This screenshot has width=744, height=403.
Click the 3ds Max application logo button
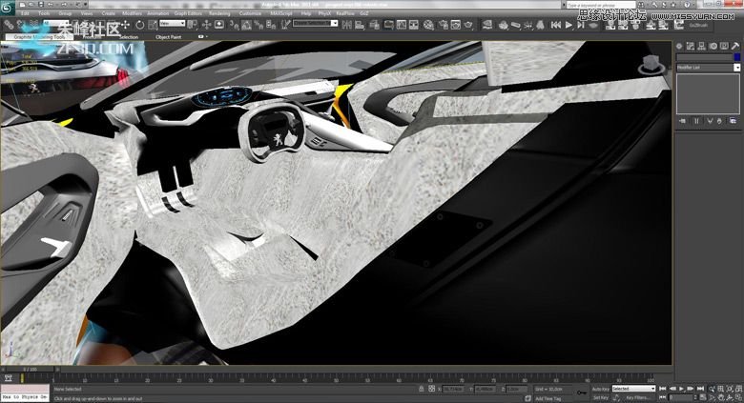click(9, 7)
